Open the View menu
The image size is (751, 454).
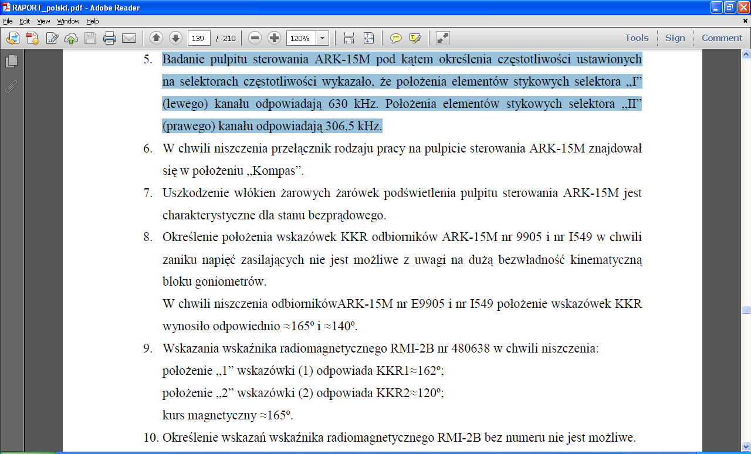pos(43,21)
